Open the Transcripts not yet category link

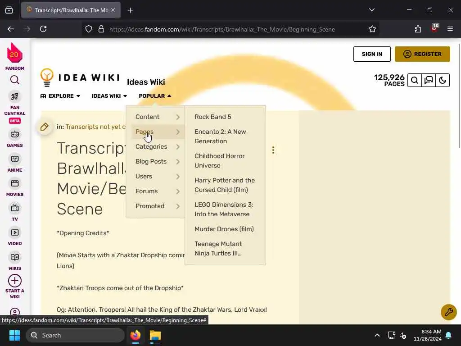point(95,127)
